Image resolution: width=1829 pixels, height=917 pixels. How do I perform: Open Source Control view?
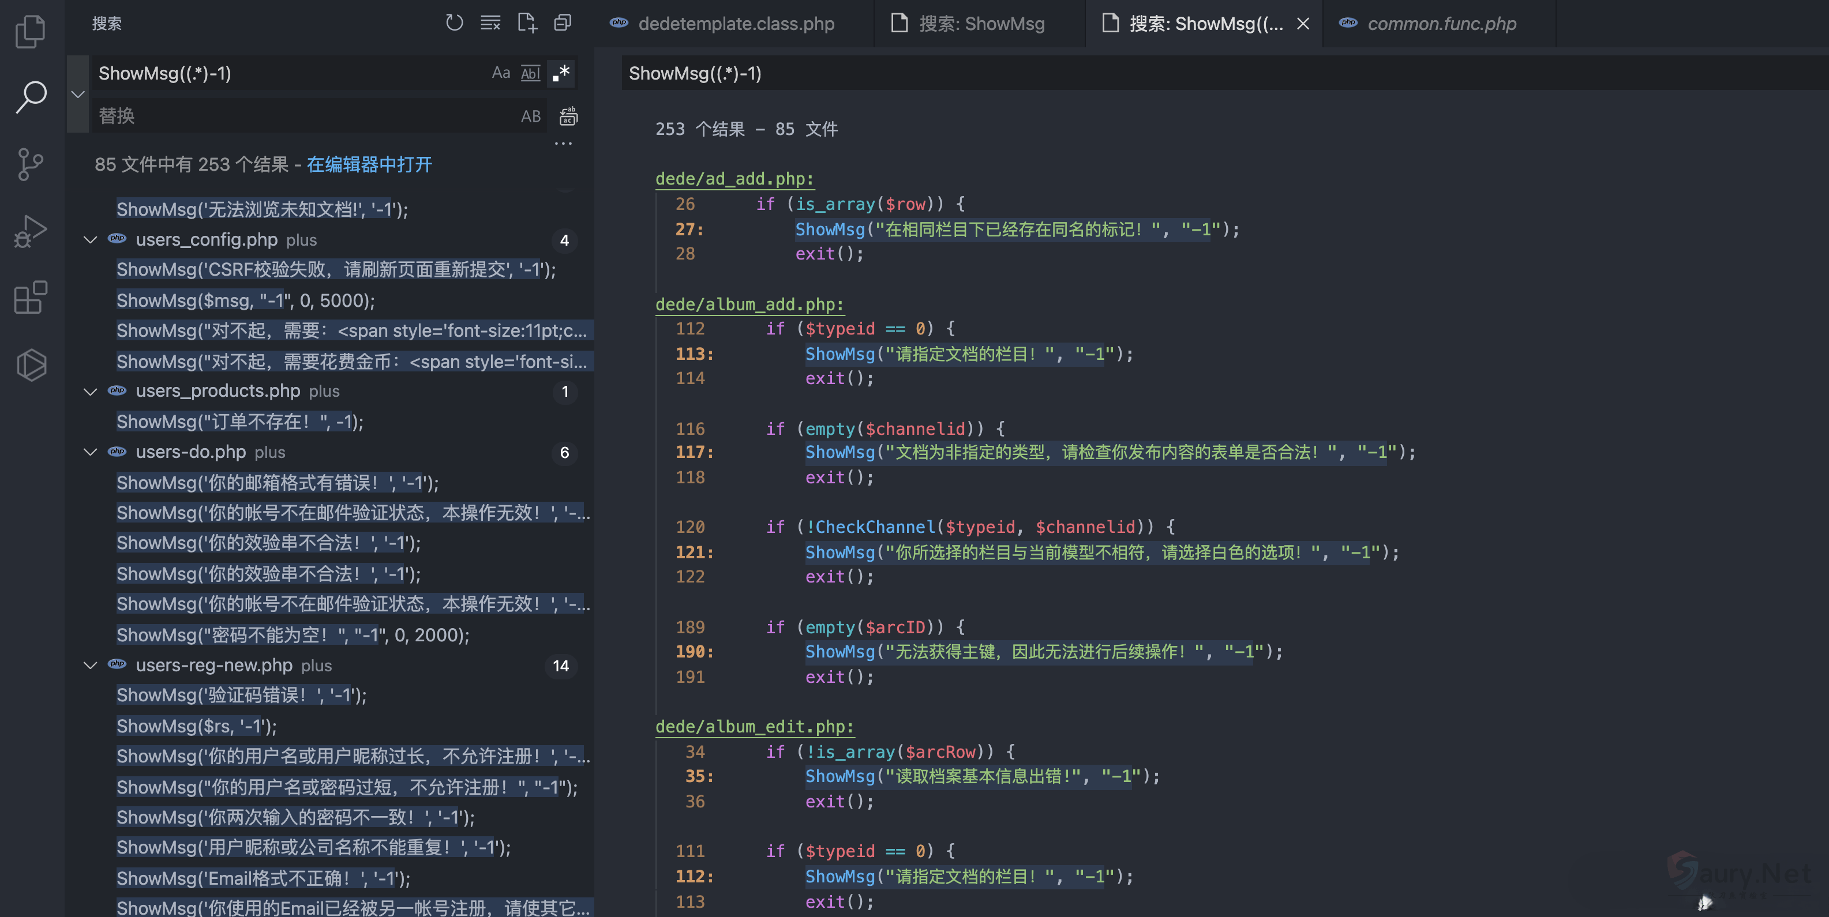(31, 164)
